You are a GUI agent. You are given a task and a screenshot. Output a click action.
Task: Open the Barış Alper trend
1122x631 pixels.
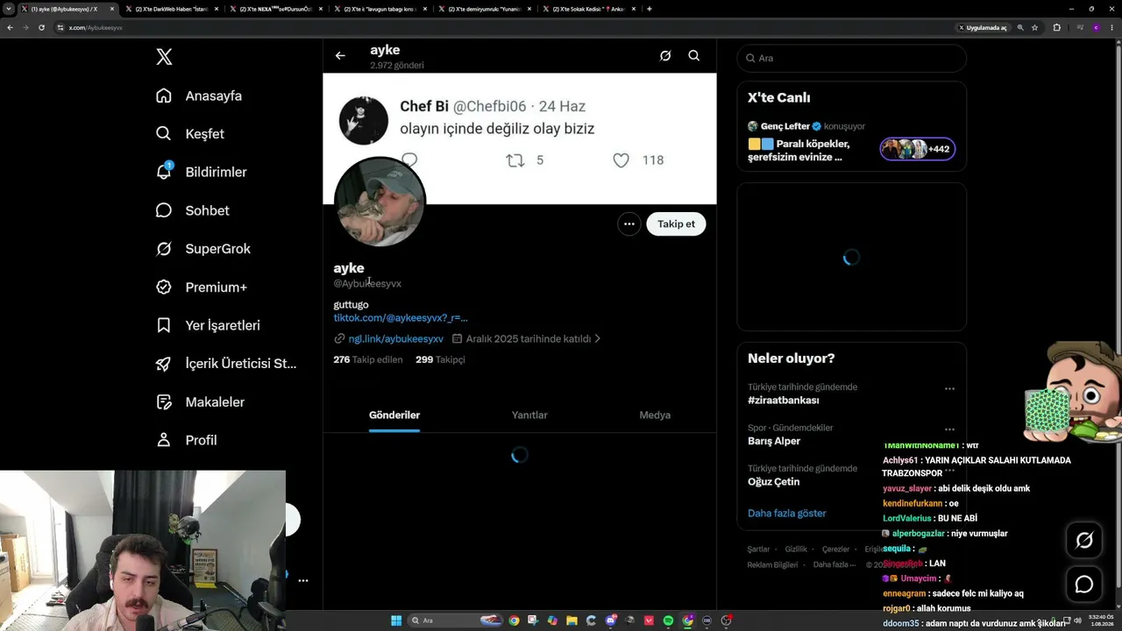774,442
